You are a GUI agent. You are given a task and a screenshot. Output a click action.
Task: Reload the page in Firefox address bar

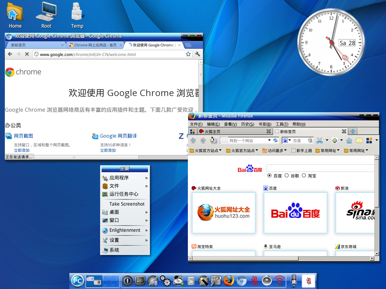pyautogui.click(x=276, y=140)
